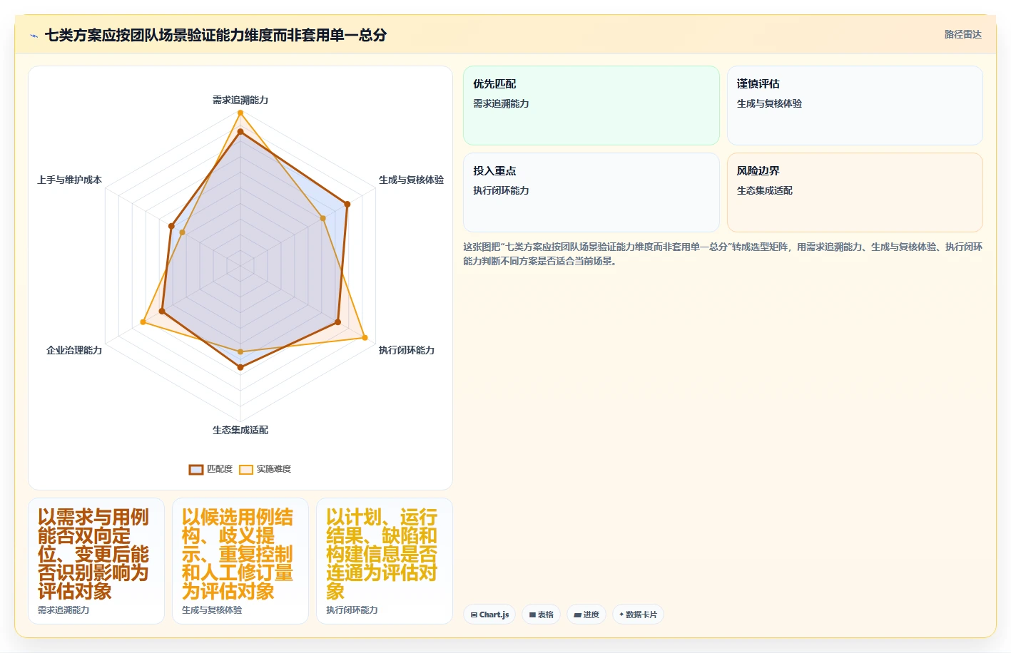Open the 谨慎评估 card
Image resolution: width=1011 pixels, height=653 pixels.
(x=855, y=106)
